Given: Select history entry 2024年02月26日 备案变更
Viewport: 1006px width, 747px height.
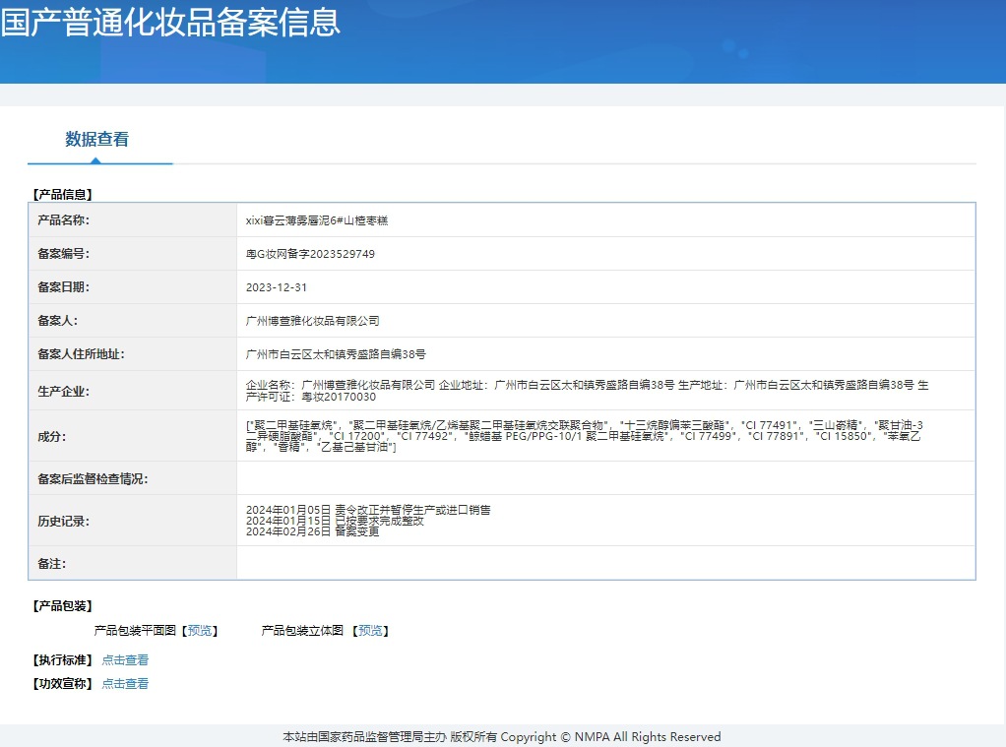Looking at the screenshot, I should tap(312, 531).
